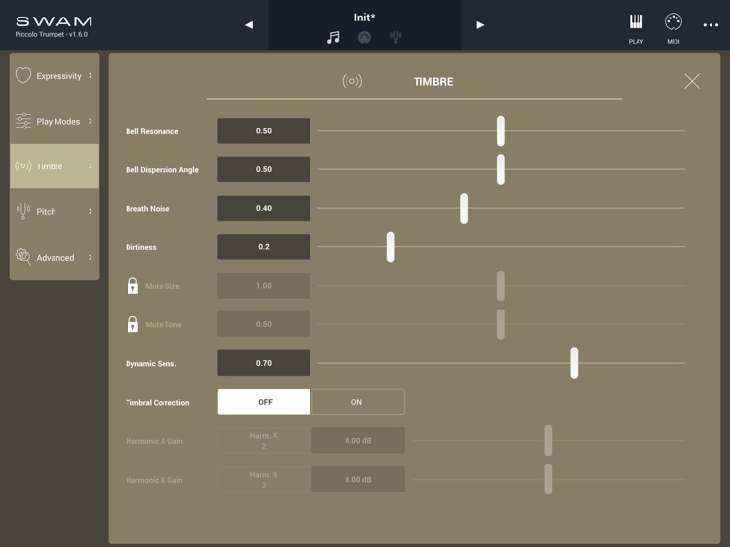Click the Play Modes sliders icon
Viewport: 730px width, 547px height.
tap(23, 121)
